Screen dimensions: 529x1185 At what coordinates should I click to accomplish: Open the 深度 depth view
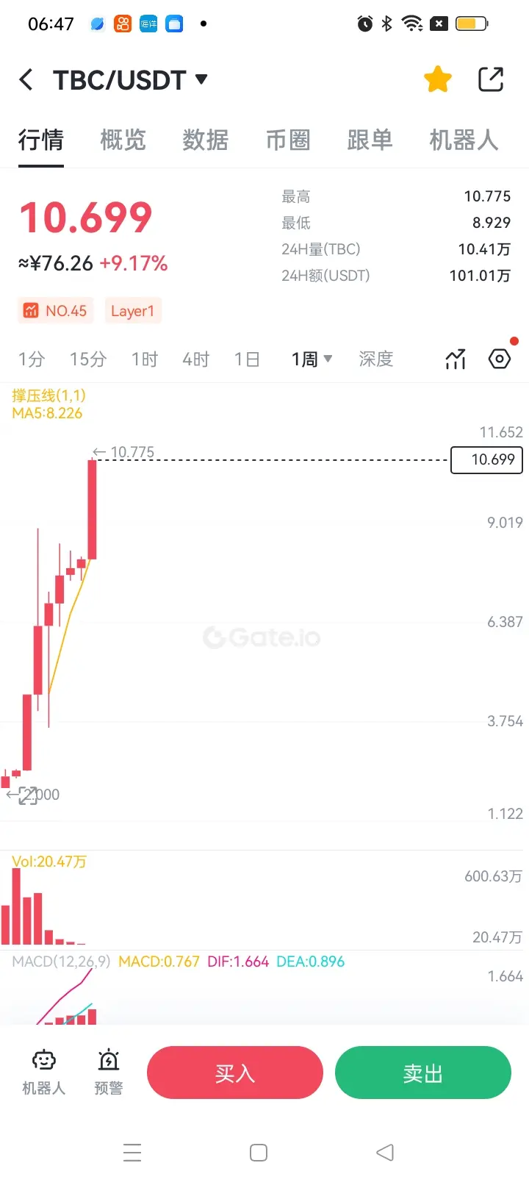(376, 359)
